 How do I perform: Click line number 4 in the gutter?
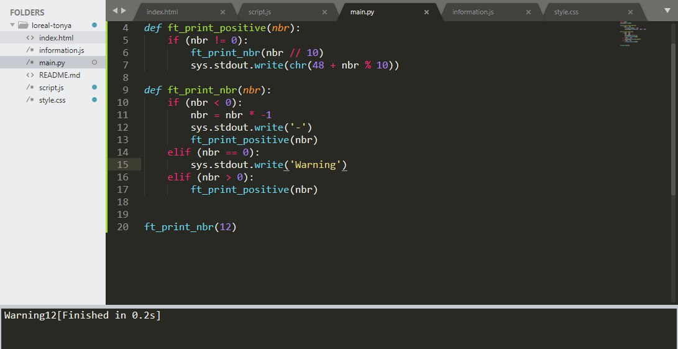(x=126, y=28)
